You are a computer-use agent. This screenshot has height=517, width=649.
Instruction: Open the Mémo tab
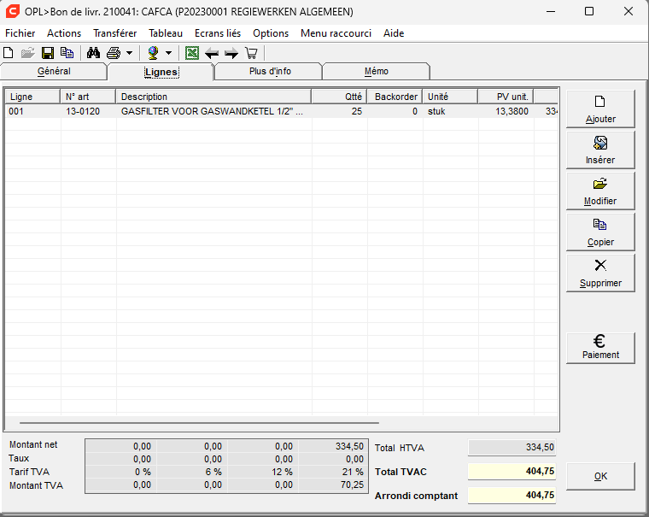(x=377, y=71)
